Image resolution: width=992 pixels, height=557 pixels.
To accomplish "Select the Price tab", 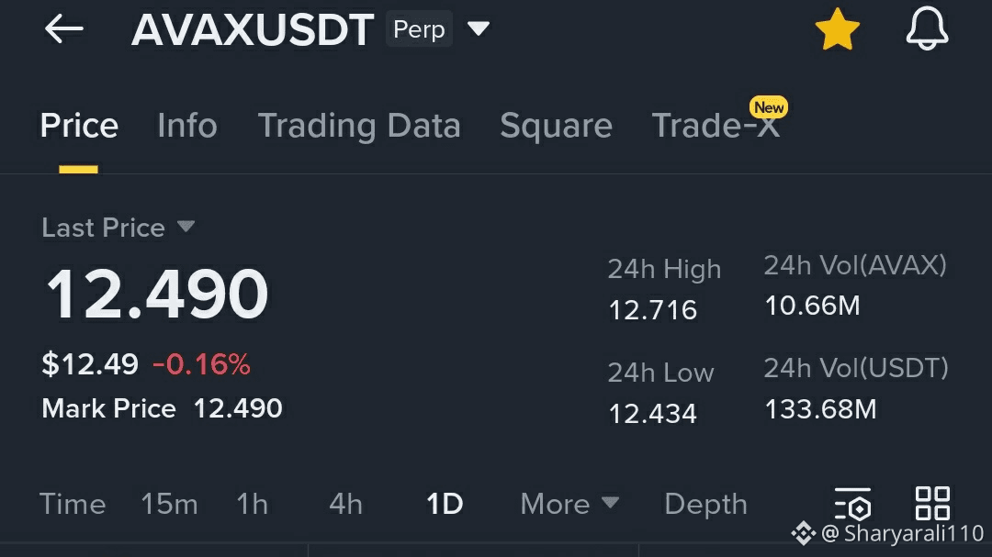I will (79, 126).
